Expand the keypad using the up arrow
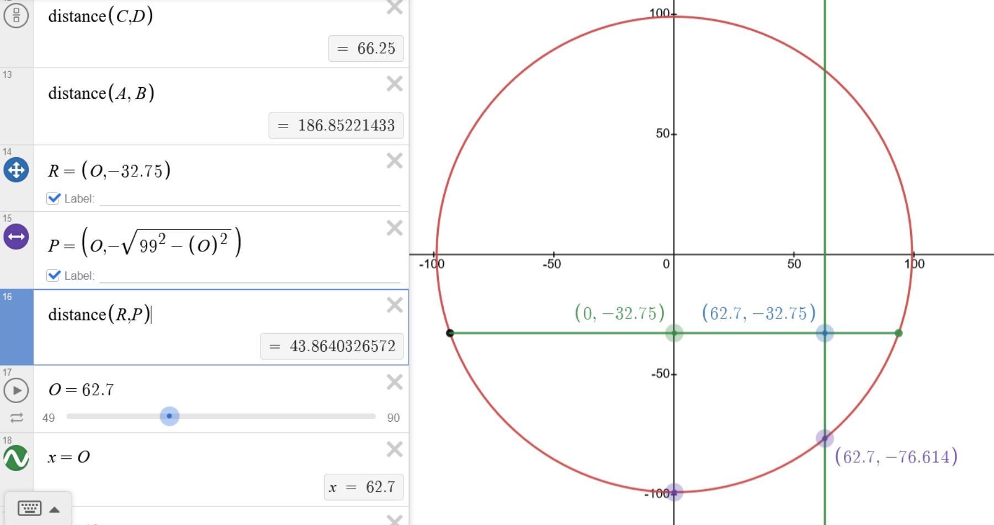The height and width of the screenshot is (525, 994). [55, 510]
